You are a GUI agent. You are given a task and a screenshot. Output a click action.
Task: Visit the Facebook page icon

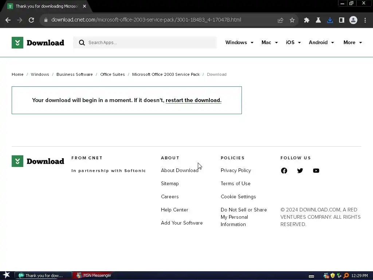pos(284,171)
